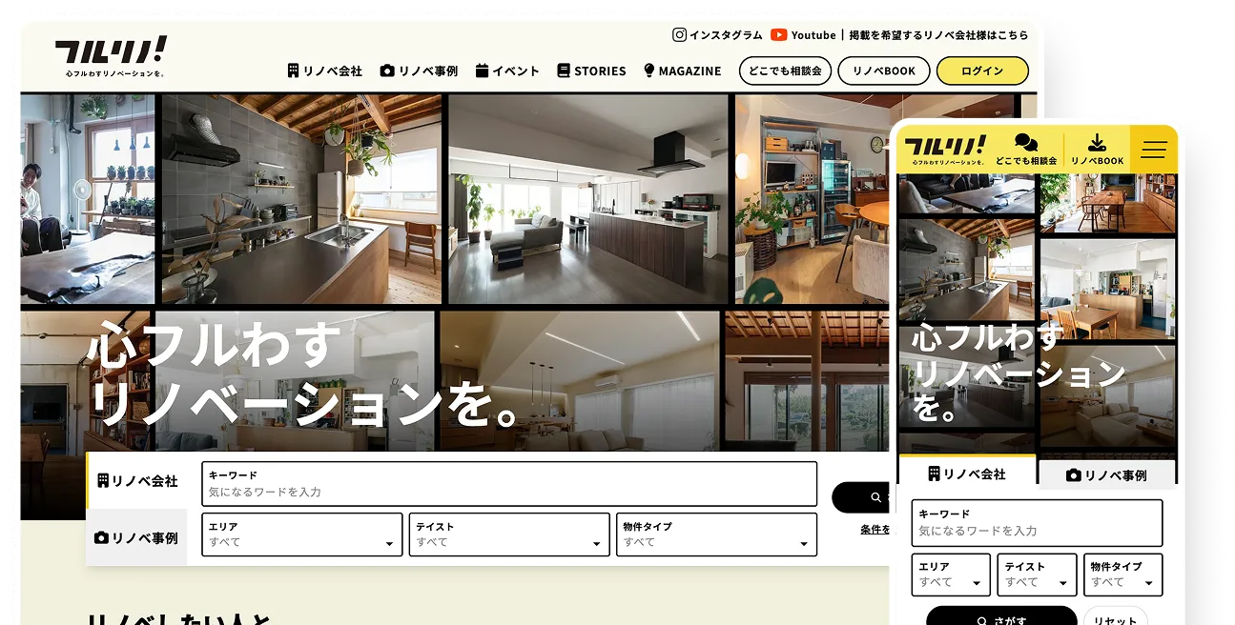Image resolution: width=1235 pixels, height=625 pixels.
Task: Click the book icon beside STORIES
Action: [x=564, y=71]
